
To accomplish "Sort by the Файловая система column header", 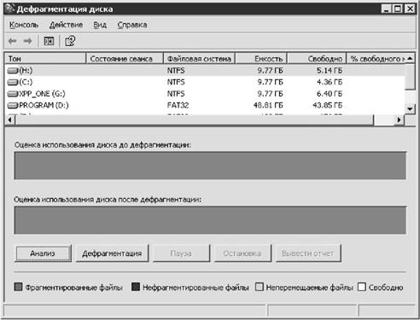I will point(199,59).
